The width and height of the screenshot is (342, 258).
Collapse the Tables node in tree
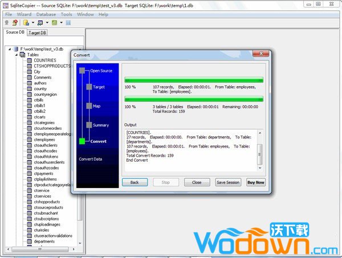click(x=17, y=55)
